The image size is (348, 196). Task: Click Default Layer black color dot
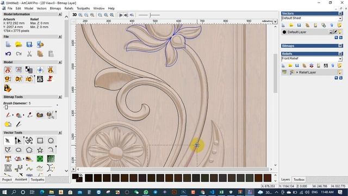click(284, 32)
